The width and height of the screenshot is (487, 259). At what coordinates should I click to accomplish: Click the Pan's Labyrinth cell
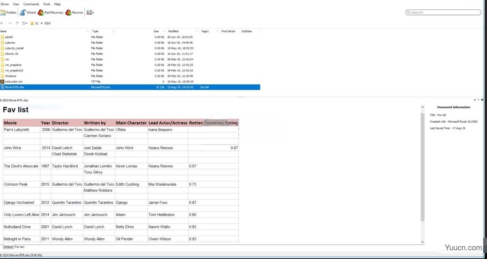coord(22,129)
